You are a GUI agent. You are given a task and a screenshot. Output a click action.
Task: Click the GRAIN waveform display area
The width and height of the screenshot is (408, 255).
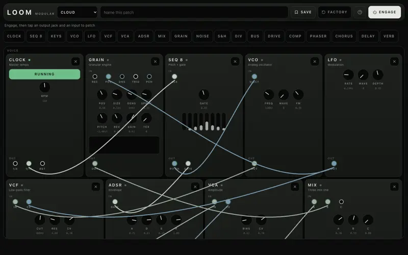point(124,145)
